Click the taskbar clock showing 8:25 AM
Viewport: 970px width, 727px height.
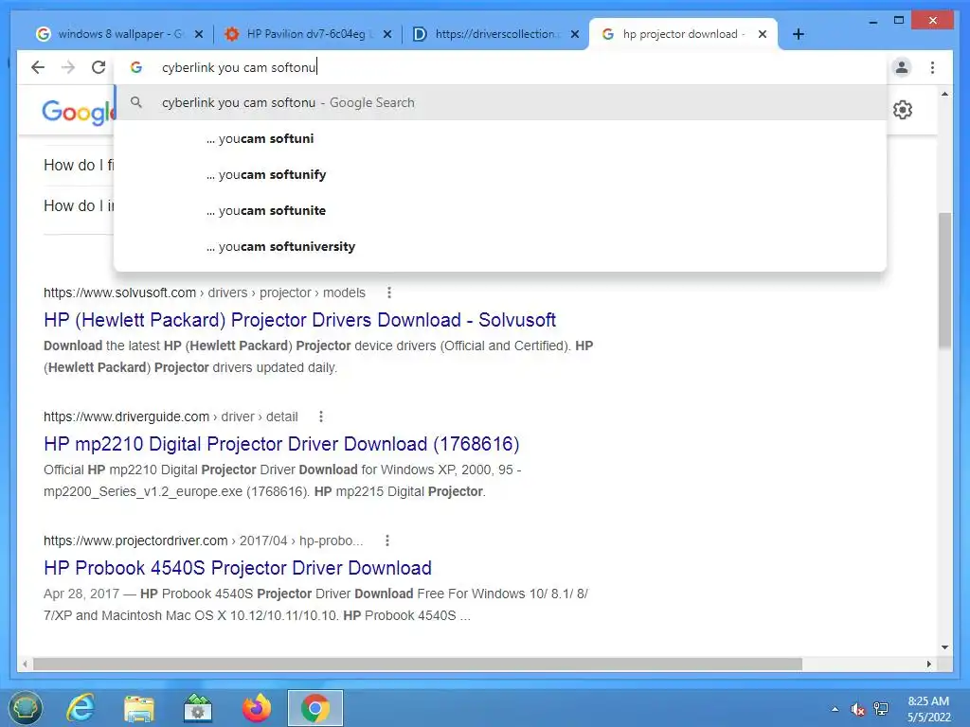pos(928,709)
